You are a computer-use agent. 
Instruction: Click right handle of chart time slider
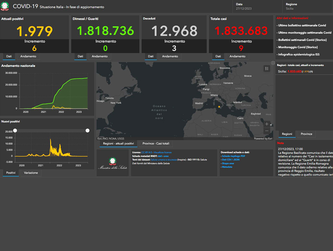click(87, 131)
